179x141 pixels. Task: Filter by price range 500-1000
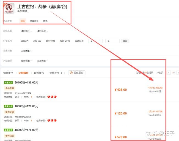click(50, 41)
